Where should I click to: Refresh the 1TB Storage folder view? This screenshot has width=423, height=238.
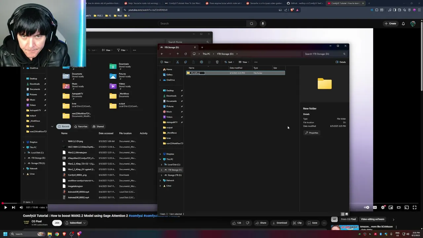[x=185, y=54]
